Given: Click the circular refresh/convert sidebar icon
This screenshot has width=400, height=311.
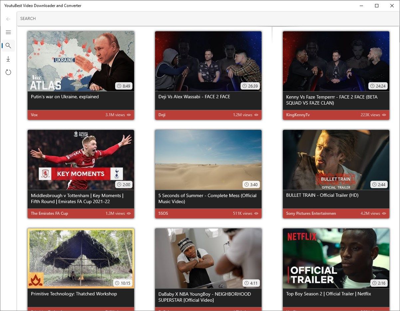Looking at the screenshot, I should tap(8, 72).
